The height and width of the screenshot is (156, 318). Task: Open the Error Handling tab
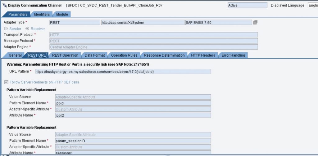pyautogui.click(x=233, y=55)
